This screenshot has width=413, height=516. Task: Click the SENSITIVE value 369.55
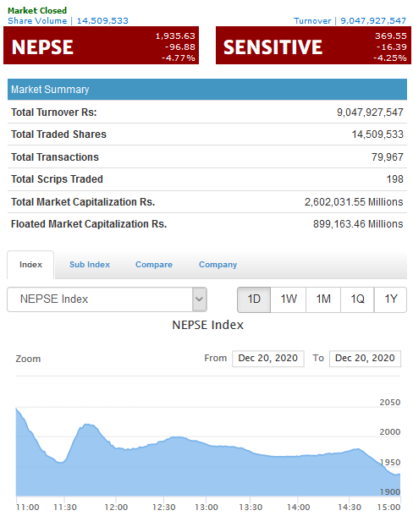pyautogui.click(x=391, y=36)
